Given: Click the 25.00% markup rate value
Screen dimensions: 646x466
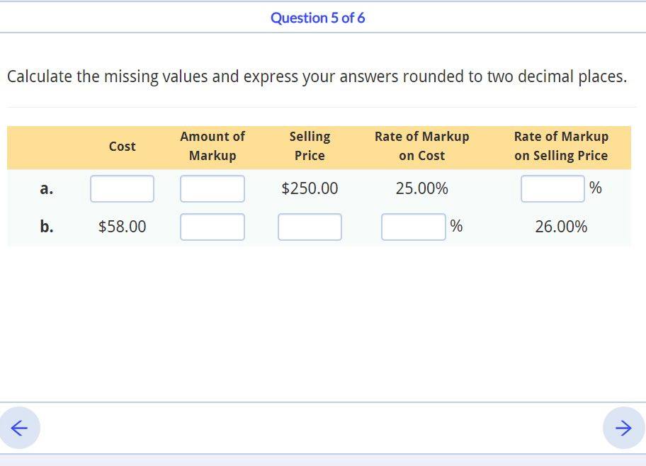Looking at the screenshot, I should [422, 188].
